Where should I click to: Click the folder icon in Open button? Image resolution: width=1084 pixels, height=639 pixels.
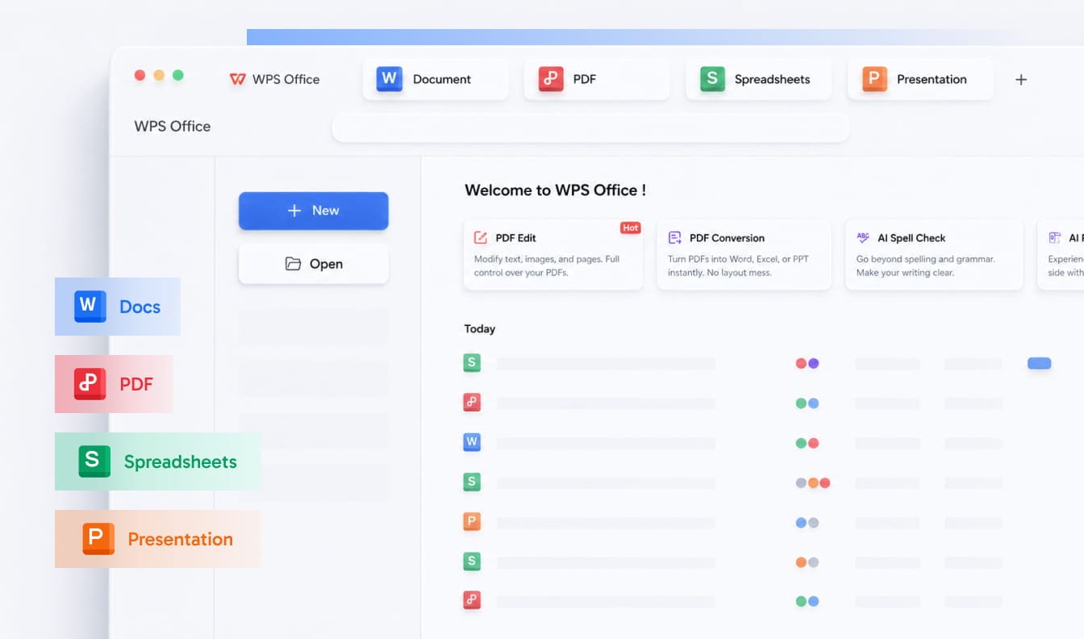(x=293, y=264)
